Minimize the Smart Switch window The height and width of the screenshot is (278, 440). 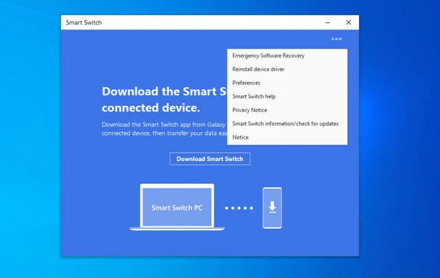327,23
